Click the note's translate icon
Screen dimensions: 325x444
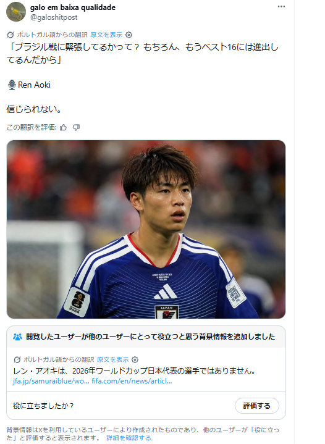[x=17, y=359]
